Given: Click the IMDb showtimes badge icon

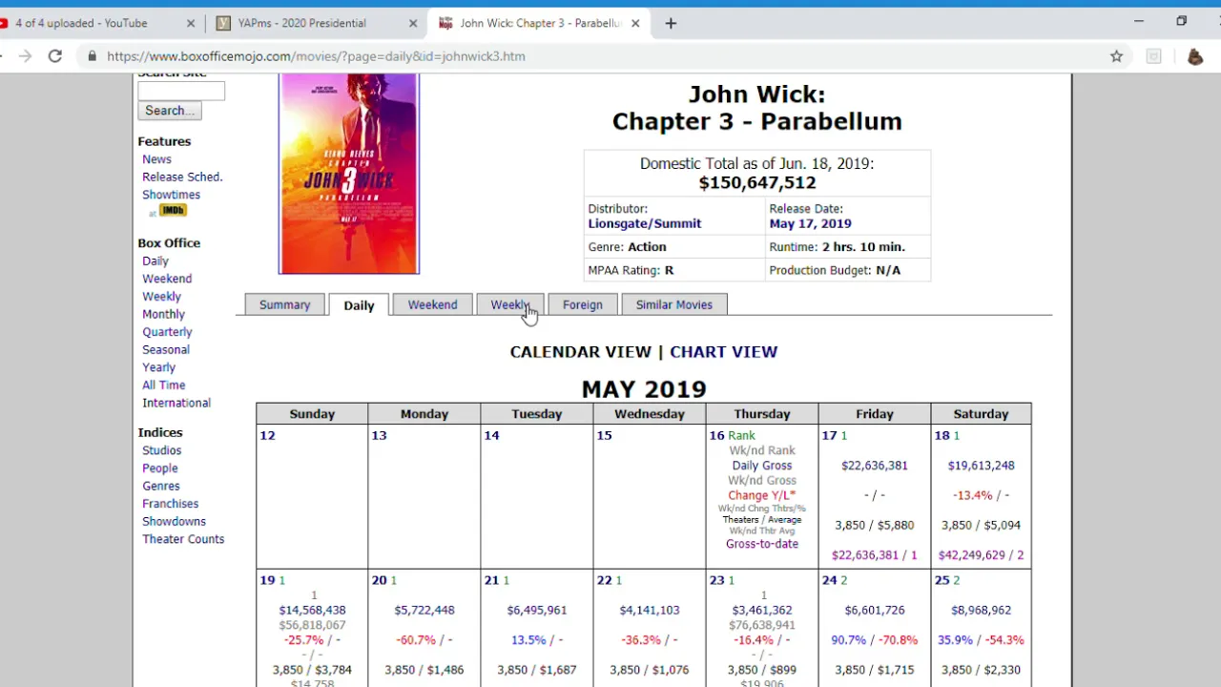Looking at the screenshot, I should (x=173, y=210).
